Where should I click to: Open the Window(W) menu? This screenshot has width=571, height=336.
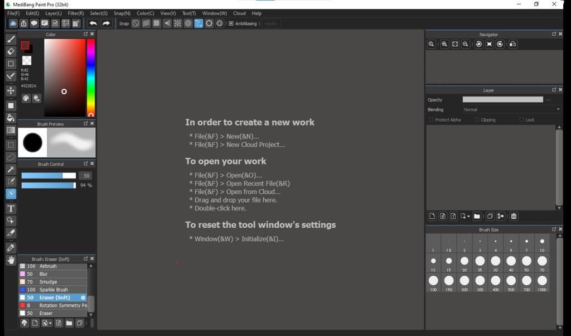(x=215, y=13)
